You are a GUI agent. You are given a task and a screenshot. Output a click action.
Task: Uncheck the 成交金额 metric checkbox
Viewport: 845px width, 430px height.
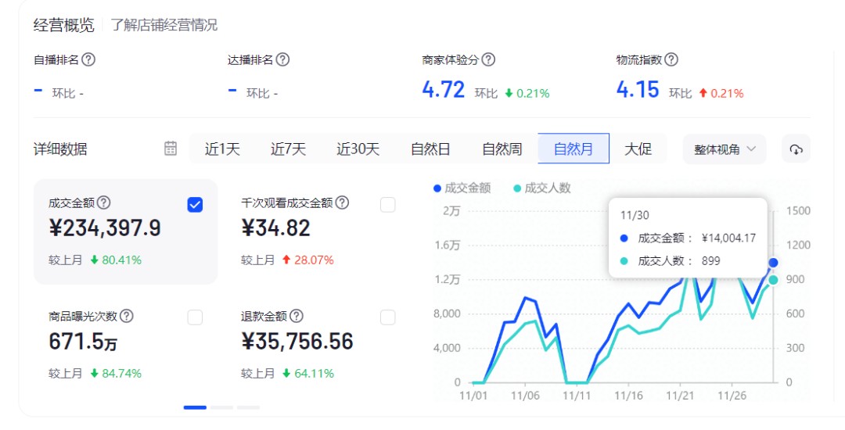pyautogui.click(x=196, y=205)
